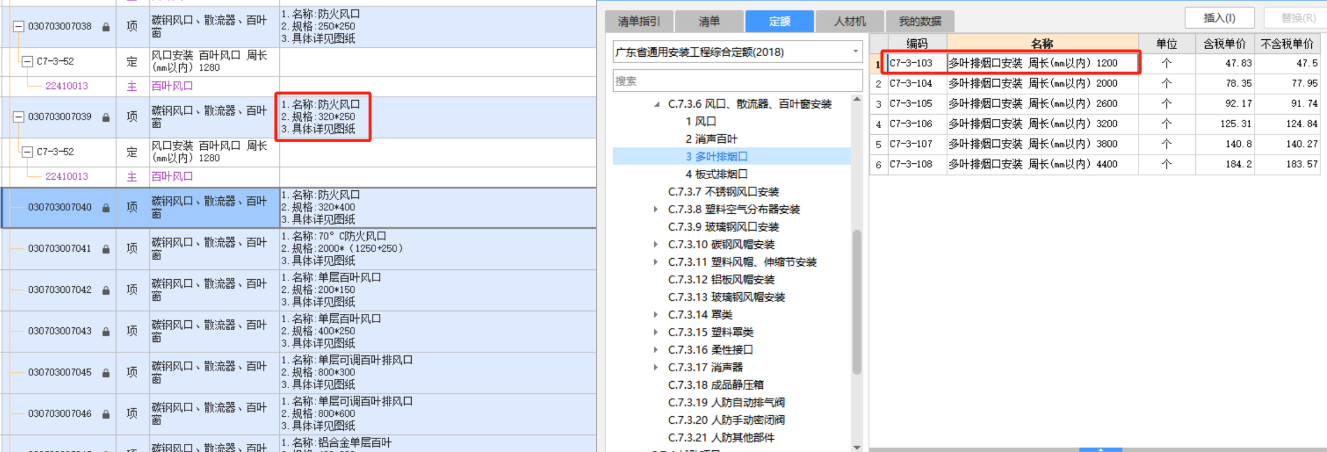Click the 插入(I) button
Viewport: 1327px width, 452px height.
coord(1219,18)
